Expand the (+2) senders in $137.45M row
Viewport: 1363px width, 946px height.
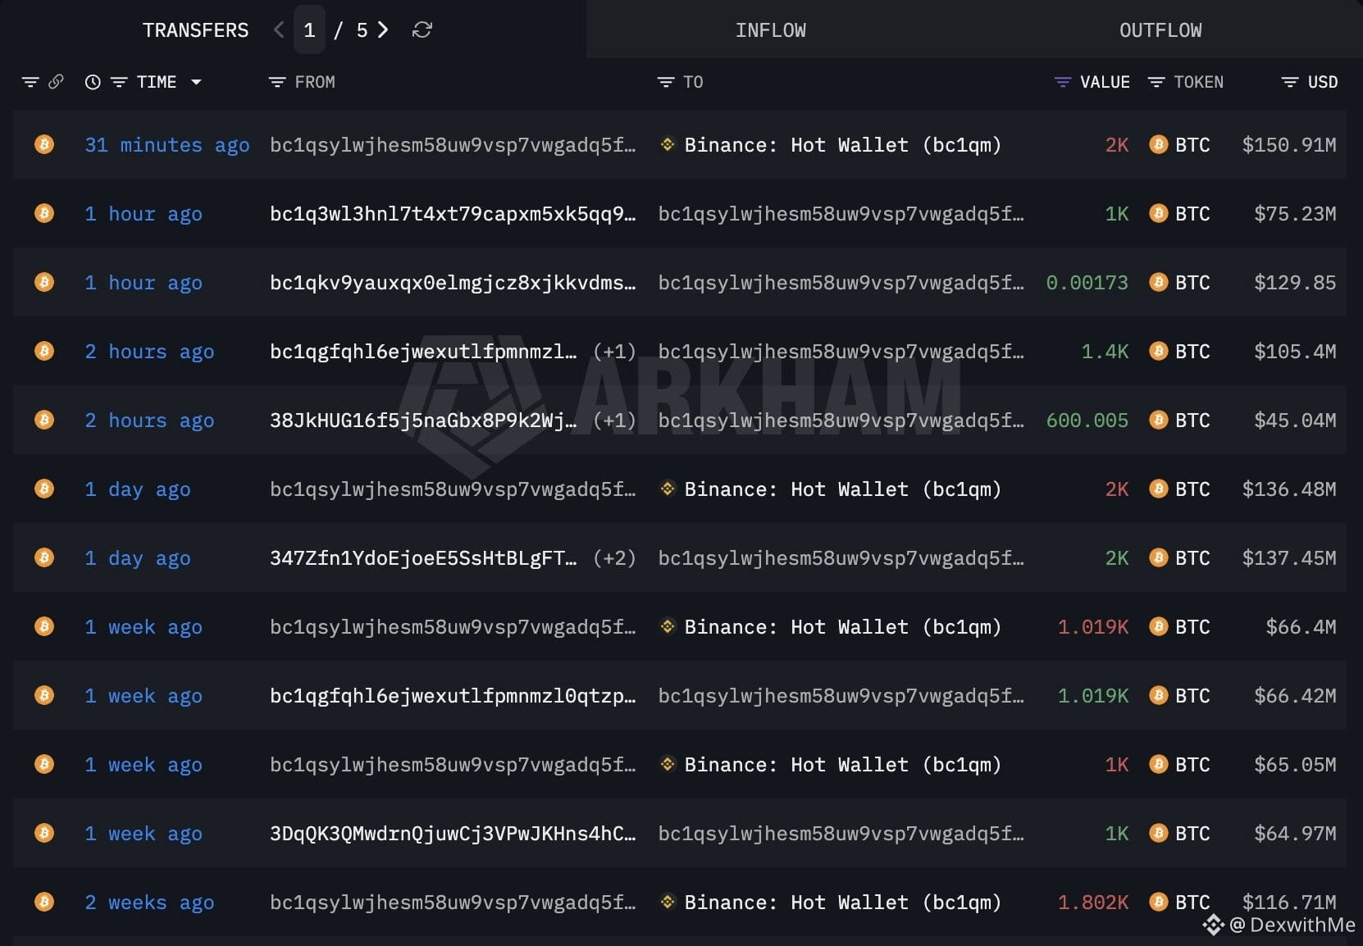(x=614, y=558)
